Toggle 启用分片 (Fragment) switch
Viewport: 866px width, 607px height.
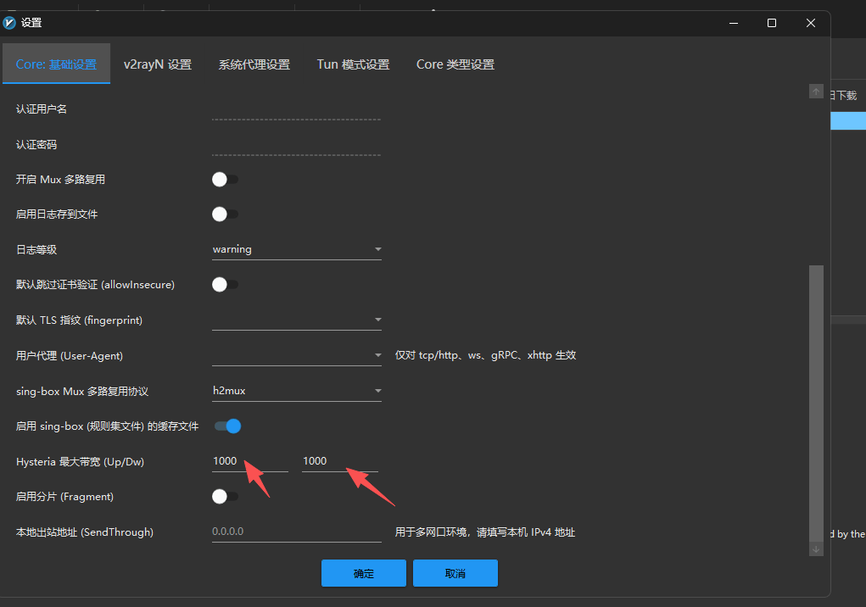pos(226,497)
